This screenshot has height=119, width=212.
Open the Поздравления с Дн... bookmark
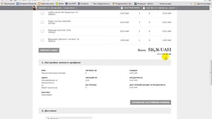123,4
